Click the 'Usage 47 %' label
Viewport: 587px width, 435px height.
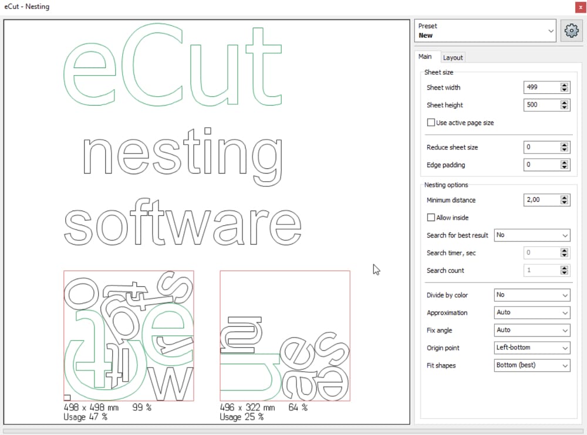tap(85, 417)
